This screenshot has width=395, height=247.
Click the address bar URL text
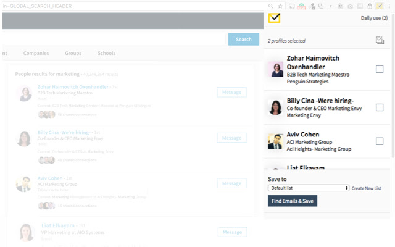point(37,6)
